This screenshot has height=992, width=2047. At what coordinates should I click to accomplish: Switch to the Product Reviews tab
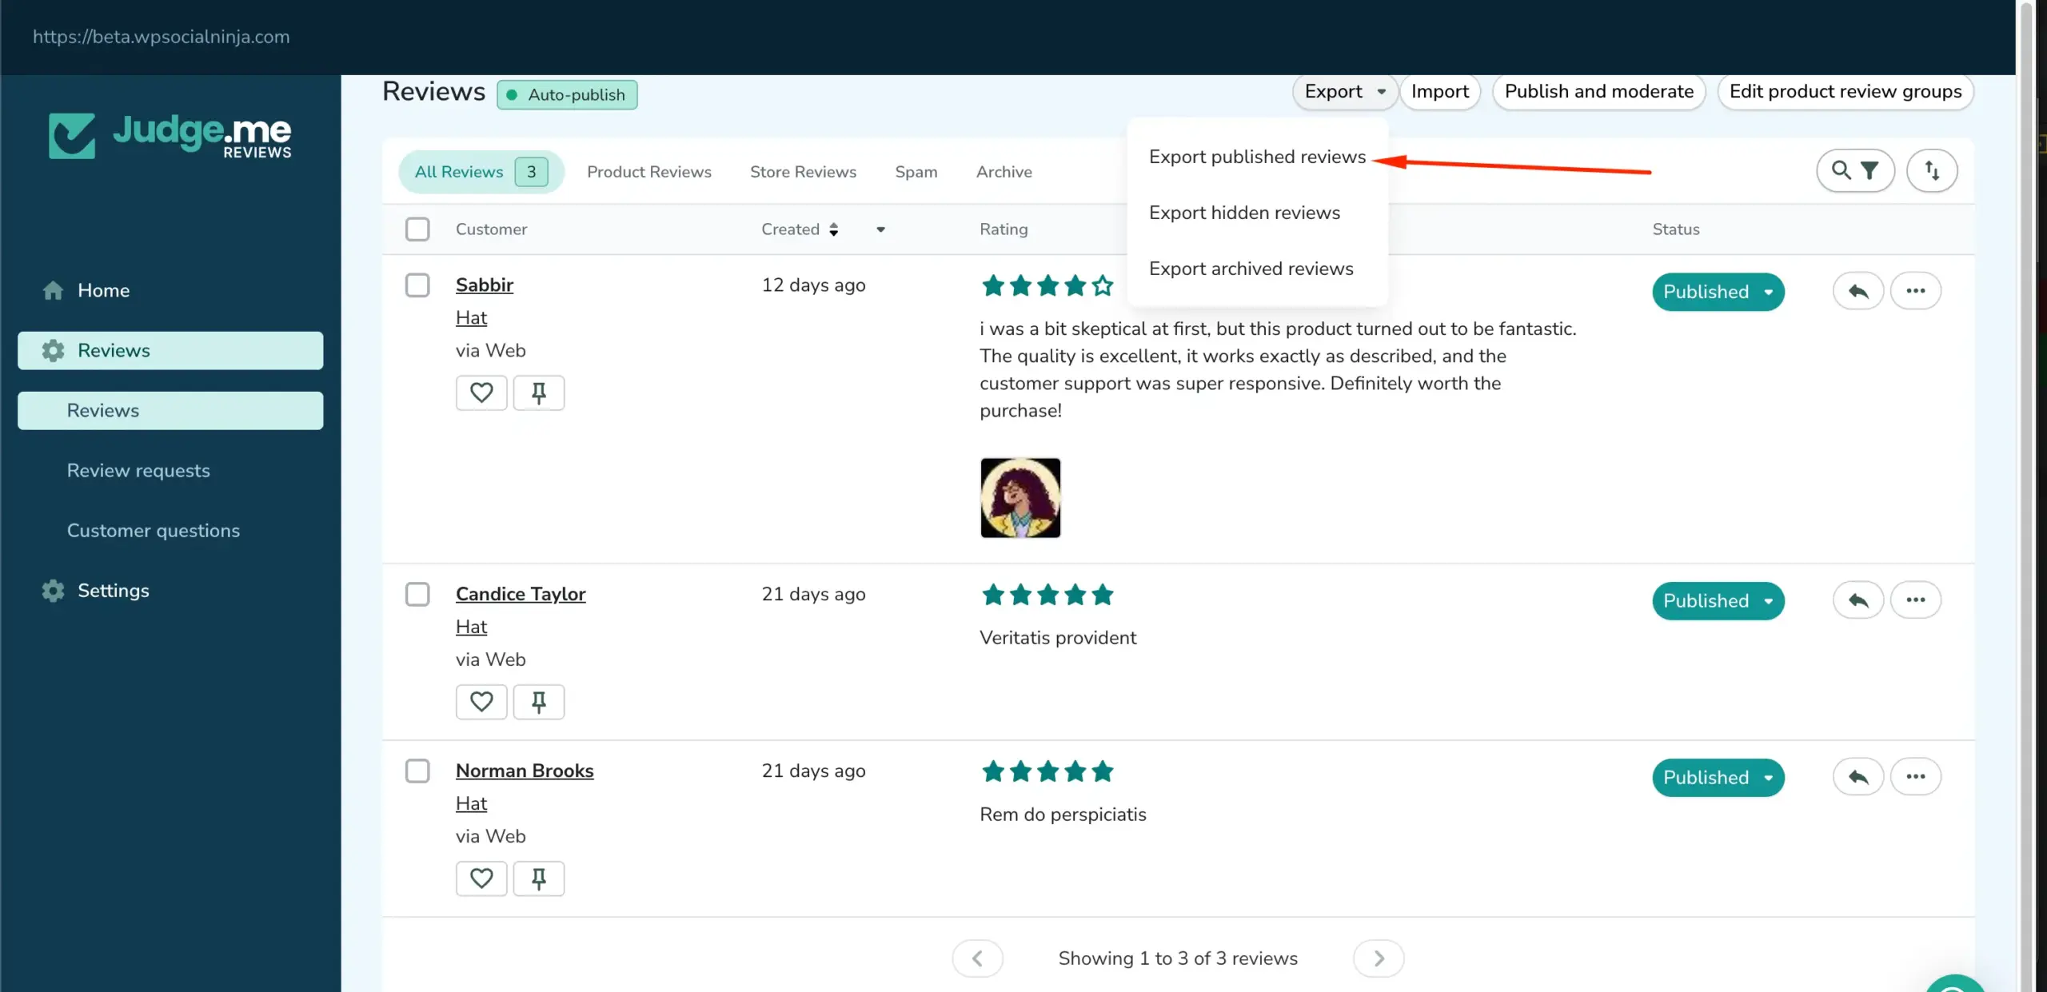[x=648, y=172]
